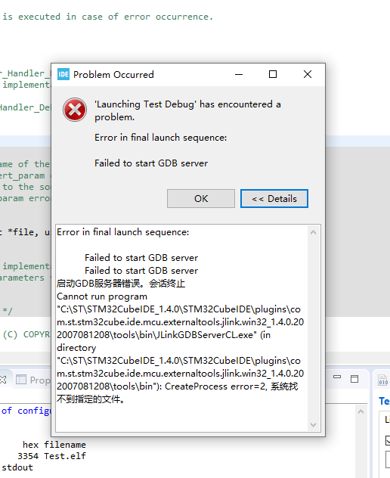Click the red error icon in dialog
The width and height of the screenshot is (390, 478).
[75, 110]
